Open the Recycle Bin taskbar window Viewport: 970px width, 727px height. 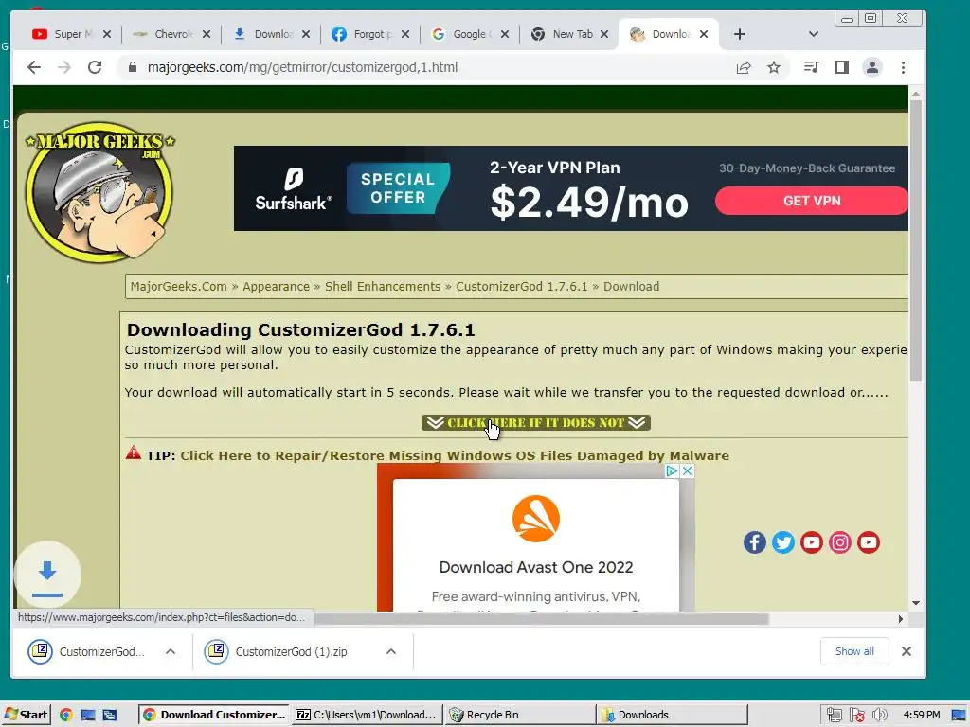[520, 715]
